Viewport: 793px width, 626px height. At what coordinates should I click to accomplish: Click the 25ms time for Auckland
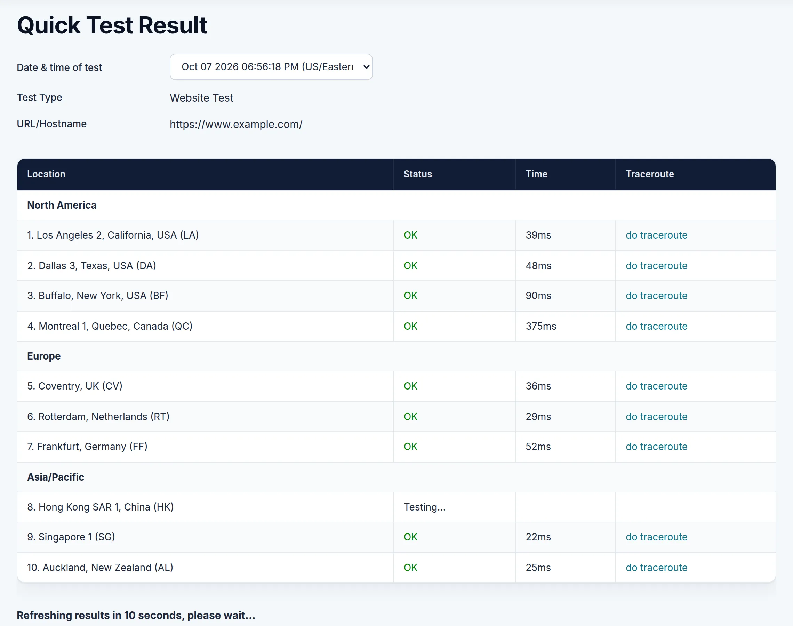[x=538, y=567]
